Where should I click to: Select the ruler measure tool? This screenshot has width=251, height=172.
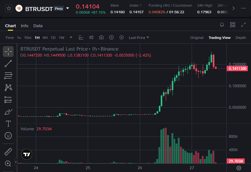(8, 152)
